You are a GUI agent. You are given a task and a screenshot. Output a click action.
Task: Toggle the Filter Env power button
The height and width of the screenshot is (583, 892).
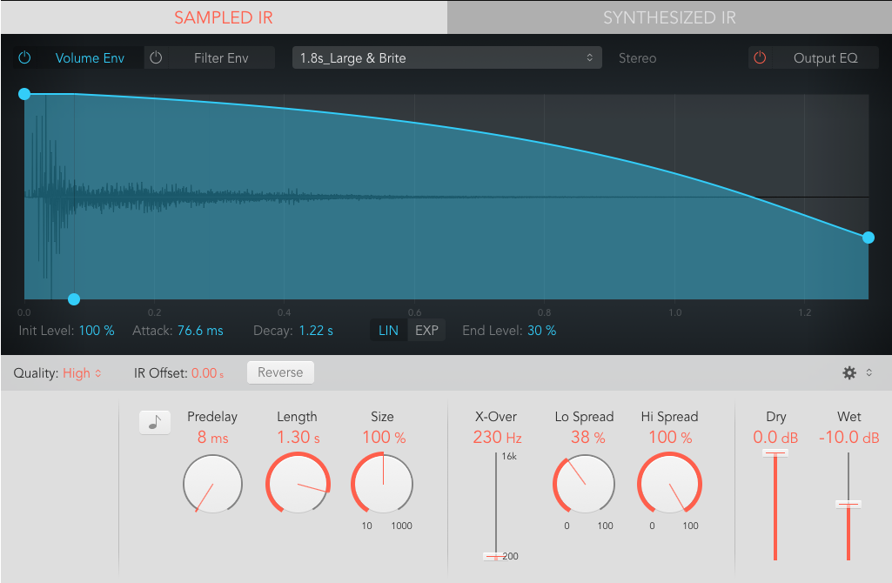click(x=156, y=57)
